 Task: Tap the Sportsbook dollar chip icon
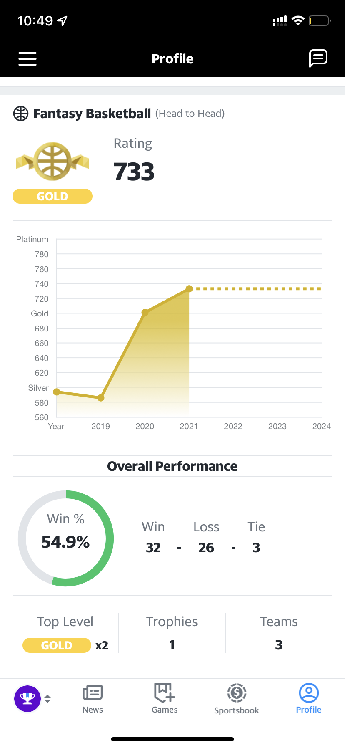click(x=237, y=693)
